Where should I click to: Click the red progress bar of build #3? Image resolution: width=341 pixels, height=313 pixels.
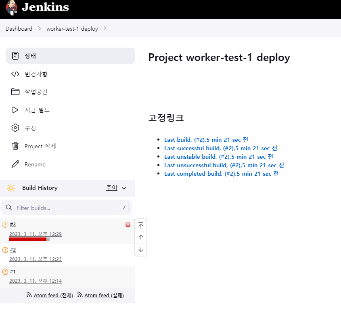click(29, 239)
